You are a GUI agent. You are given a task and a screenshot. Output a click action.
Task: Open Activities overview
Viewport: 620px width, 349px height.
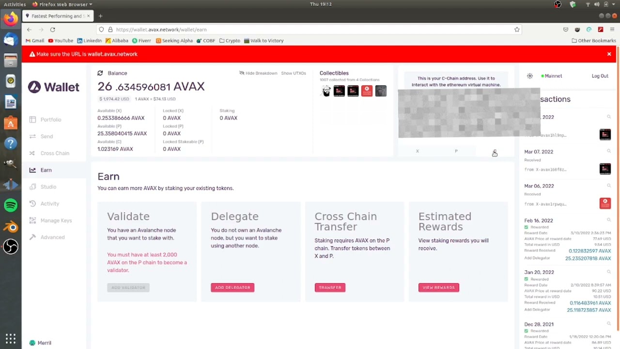tap(15, 4)
